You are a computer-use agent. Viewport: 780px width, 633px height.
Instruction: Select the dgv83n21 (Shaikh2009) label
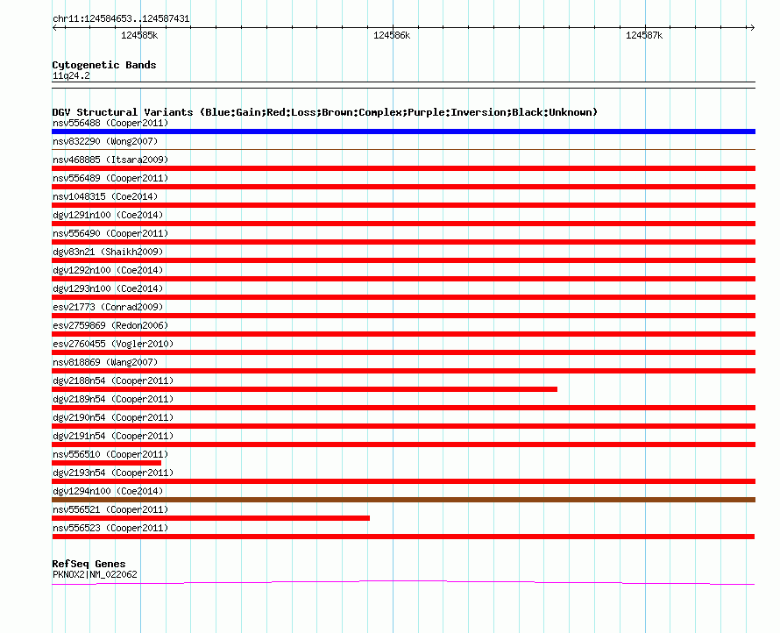tap(108, 252)
